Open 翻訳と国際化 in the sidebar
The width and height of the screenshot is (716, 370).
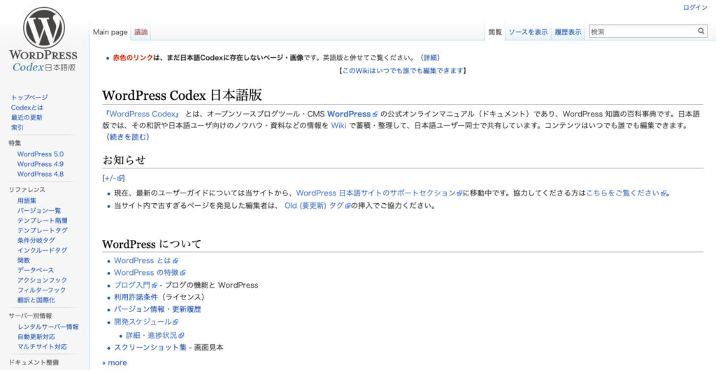tap(36, 300)
